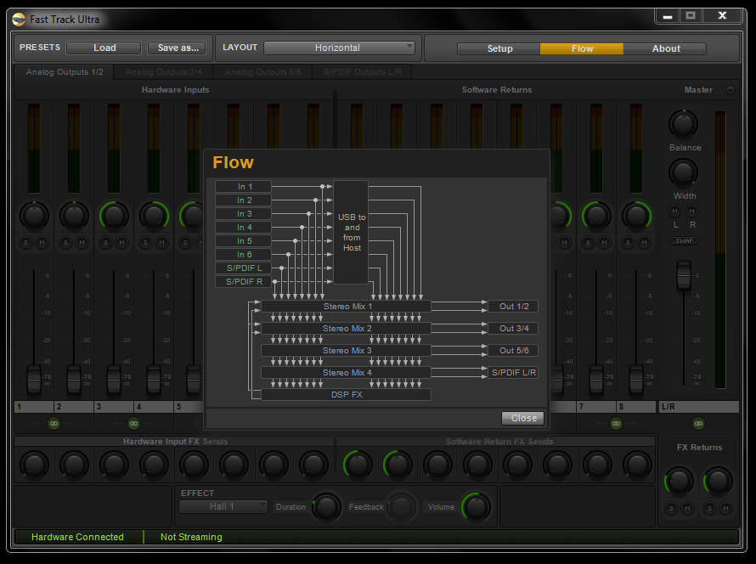Click the master L/R stereo link icon
The height and width of the screenshot is (564, 756).
(x=698, y=423)
